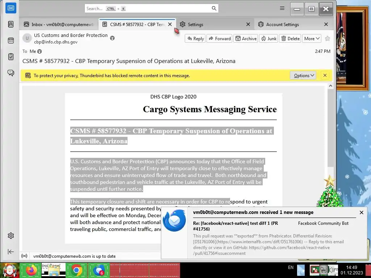371x278 pixels.
Task: Click the DHS CBP Logo 2020 placeholder text
Action: click(x=173, y=97)
